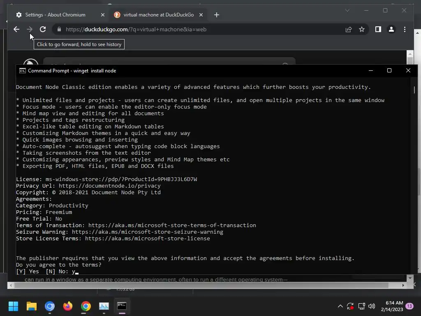The height and width of the screenshot is (316, 421).
Task: Select virtual machone at DuckDuckGo tab
Action: click(158, 15)
